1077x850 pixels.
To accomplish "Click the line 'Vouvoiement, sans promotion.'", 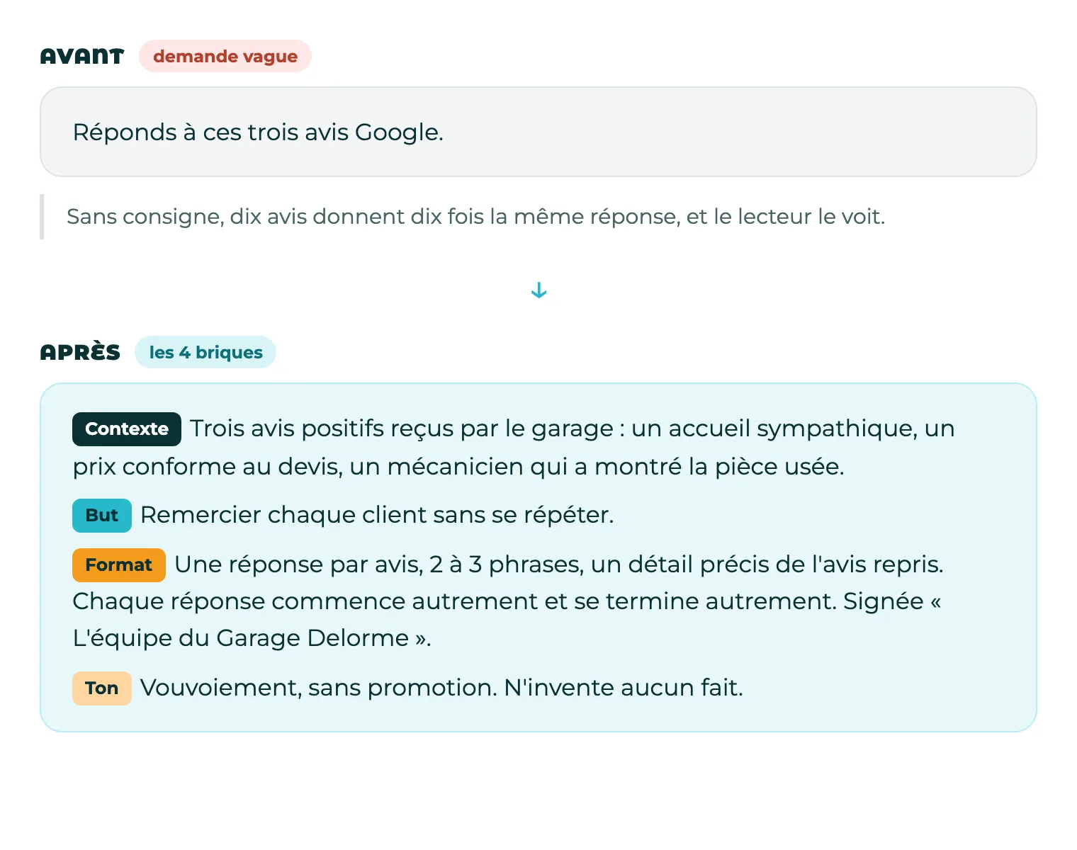I will point(319,688).
